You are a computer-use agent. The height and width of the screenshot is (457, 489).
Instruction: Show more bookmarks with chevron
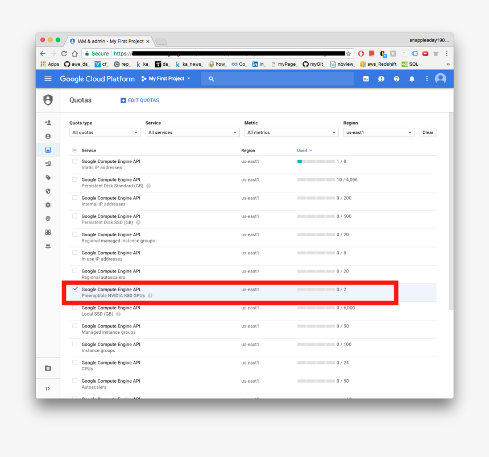(448, 64)
